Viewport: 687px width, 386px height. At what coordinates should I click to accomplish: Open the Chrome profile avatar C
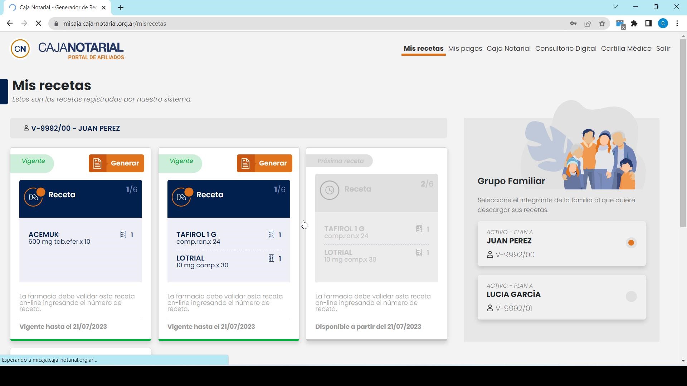click(x=663, y=24)
